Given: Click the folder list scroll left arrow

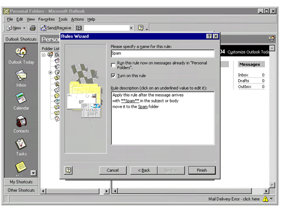Looking at the screenshot, I should coord(43,191).
